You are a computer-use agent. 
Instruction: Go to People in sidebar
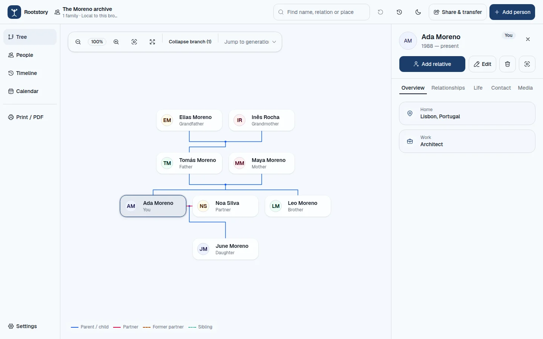click(x=30, y=55)
